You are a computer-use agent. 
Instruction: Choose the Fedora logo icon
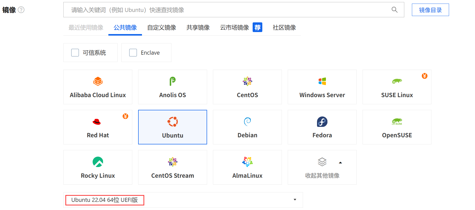pos(322,122)
